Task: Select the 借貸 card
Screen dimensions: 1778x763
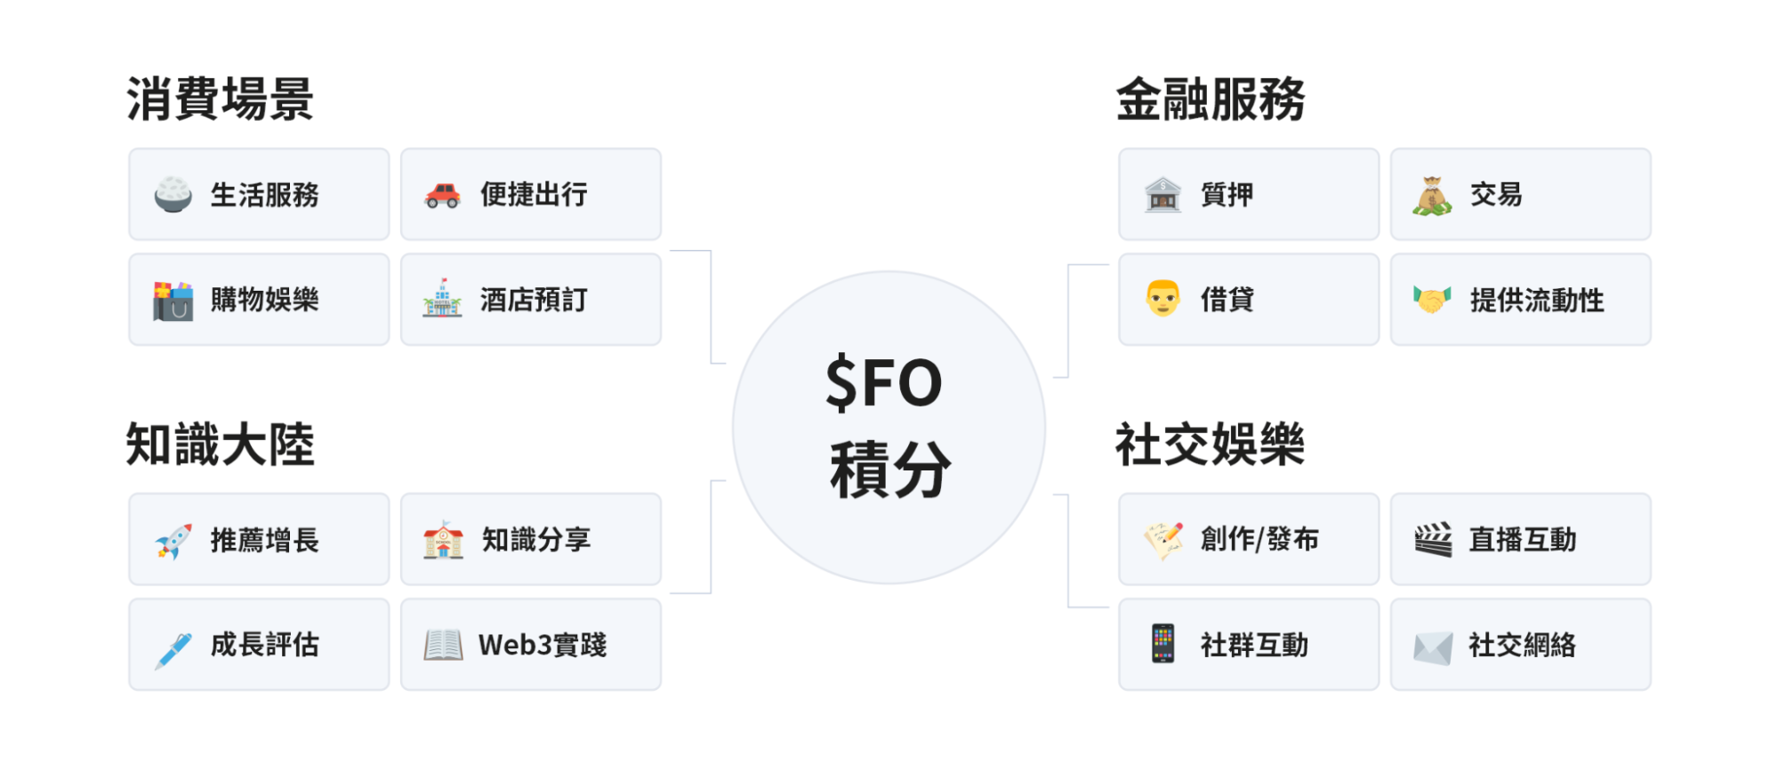Action: pos(1248,300)
